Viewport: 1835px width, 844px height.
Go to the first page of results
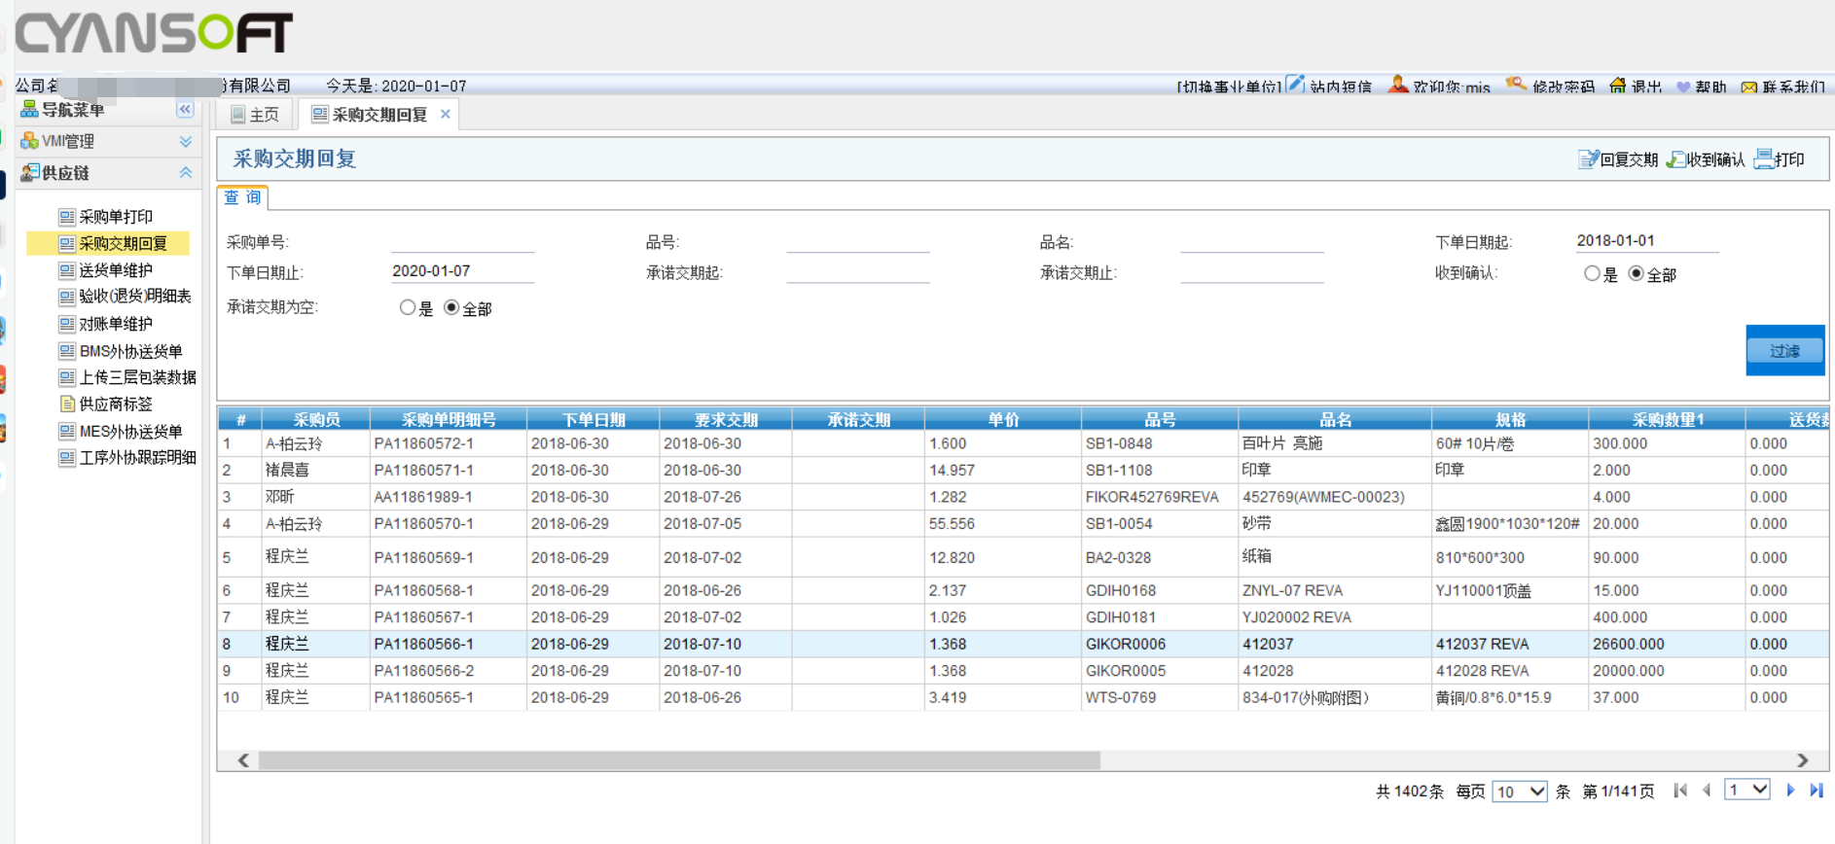point(1680,791)
